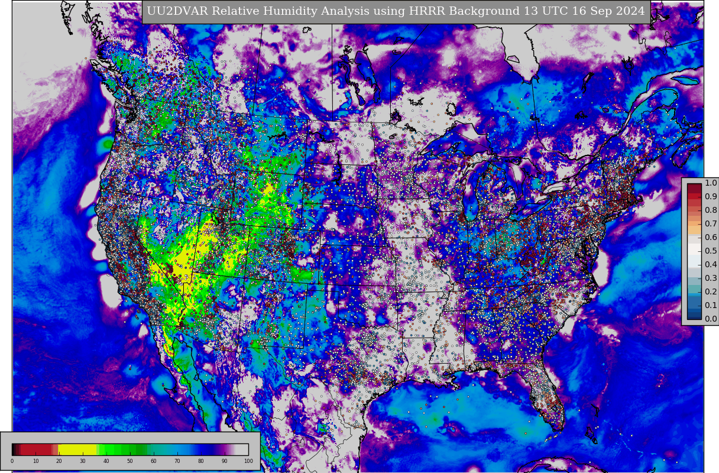Click the "0.4" label on the right colorbar
This screenshot has height=473, width=719.
[x=711, y=264]
